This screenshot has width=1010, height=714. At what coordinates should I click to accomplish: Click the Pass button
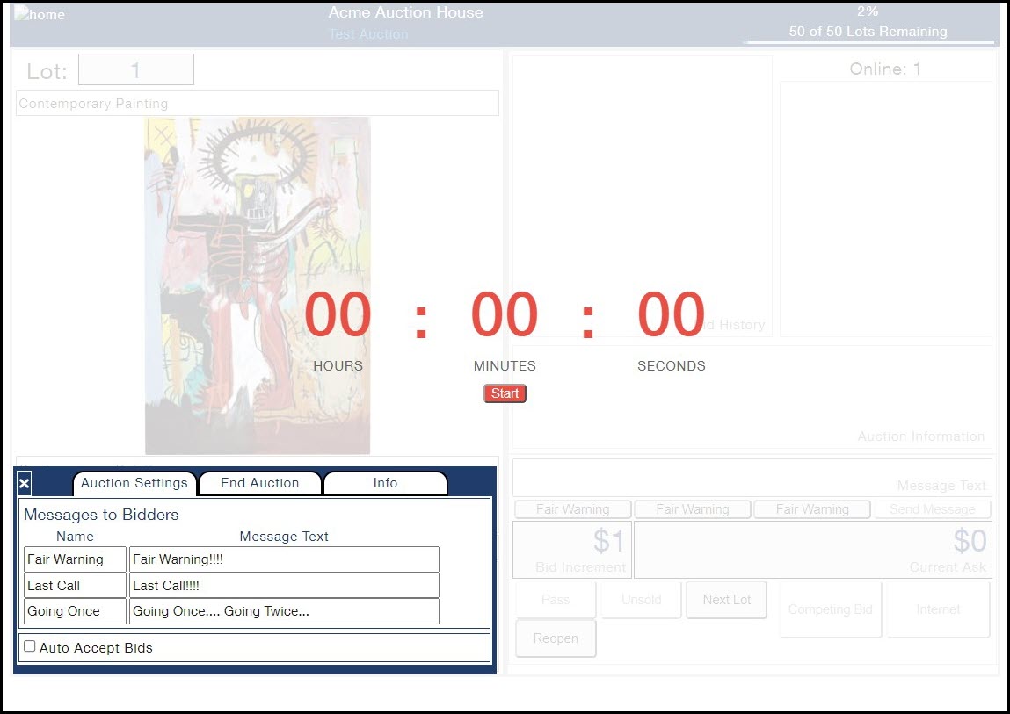556,600
